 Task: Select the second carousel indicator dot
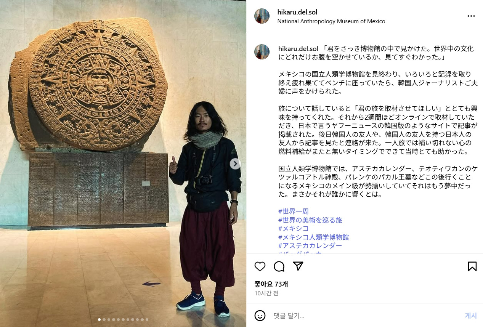pos(104,320)
